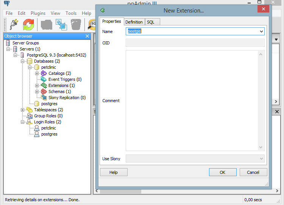Open the Plugins menu
Screen dimensions: 284x205
coord(38,13)
